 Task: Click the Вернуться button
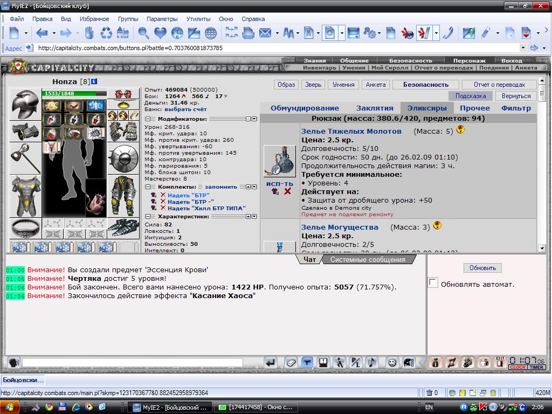(516, 96)
